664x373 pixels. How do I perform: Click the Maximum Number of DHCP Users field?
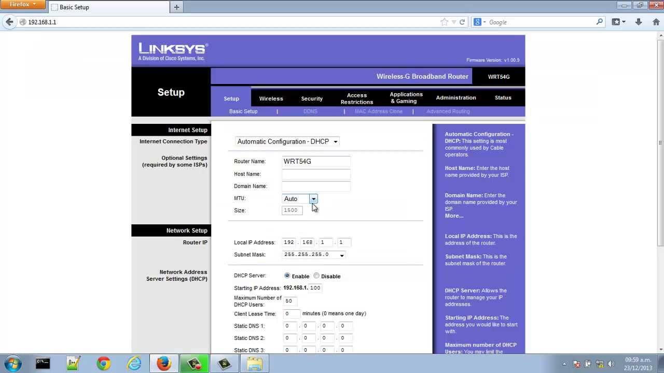point(289,301)
